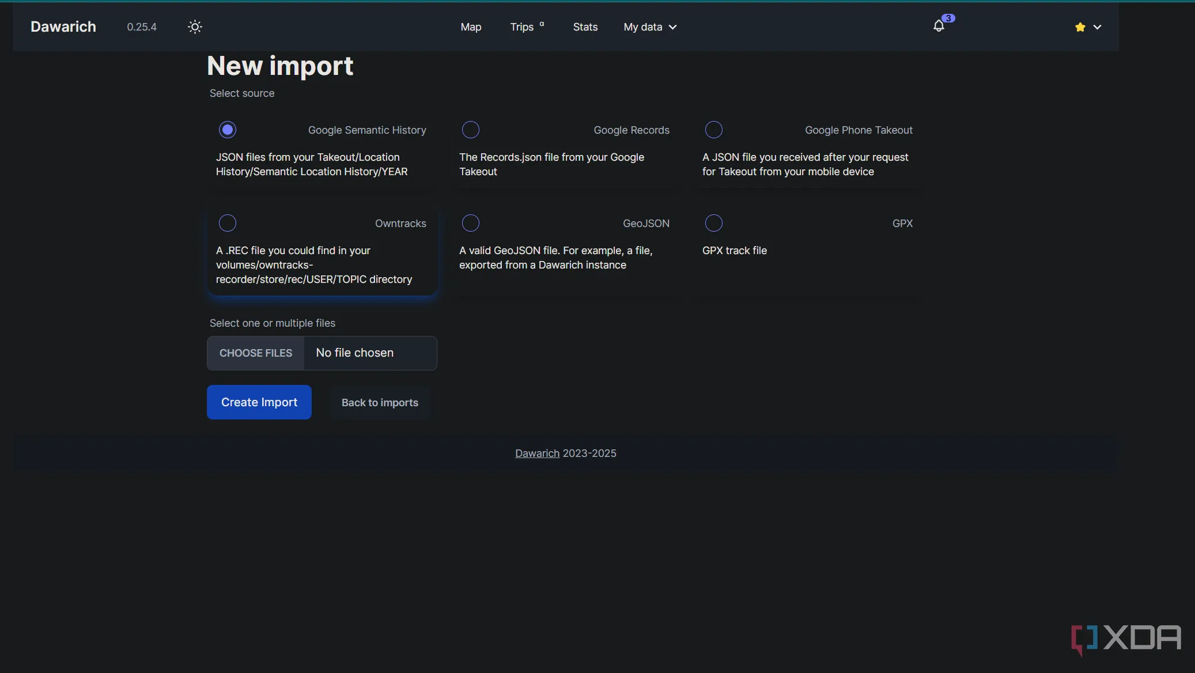Open the My data dropdown

(x=650, y=27)
